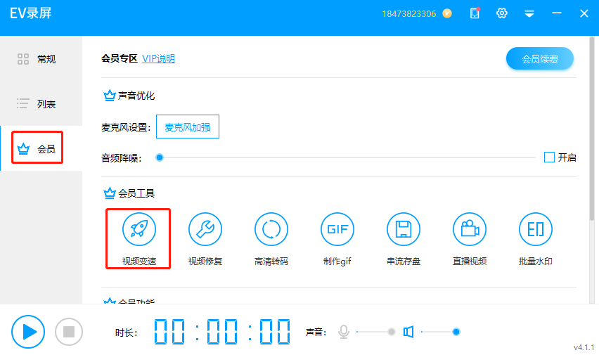Image resolution: width=599 pixels, height=355 pixels.
Task: Open the 批量水印 batch watermark tool
Action: point(536,239)
